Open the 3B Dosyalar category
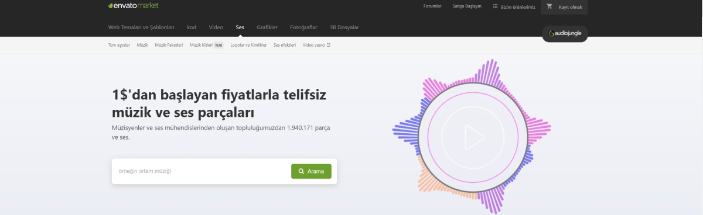This screenshot has width=703, height=215. [344, 27]
